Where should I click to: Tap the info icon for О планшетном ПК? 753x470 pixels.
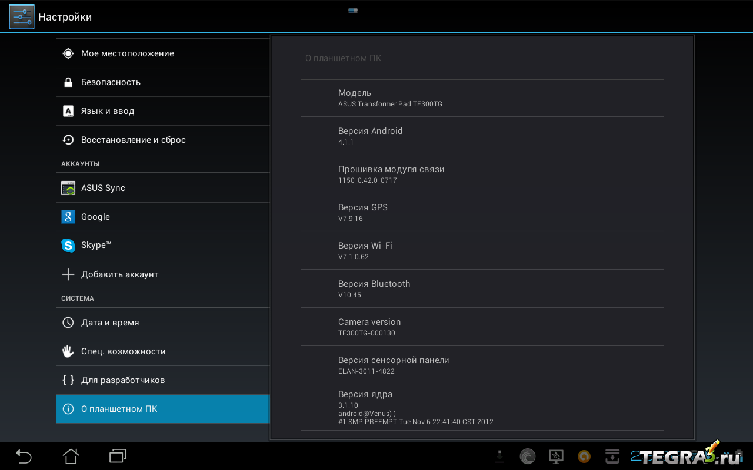(x=68, y=409)
